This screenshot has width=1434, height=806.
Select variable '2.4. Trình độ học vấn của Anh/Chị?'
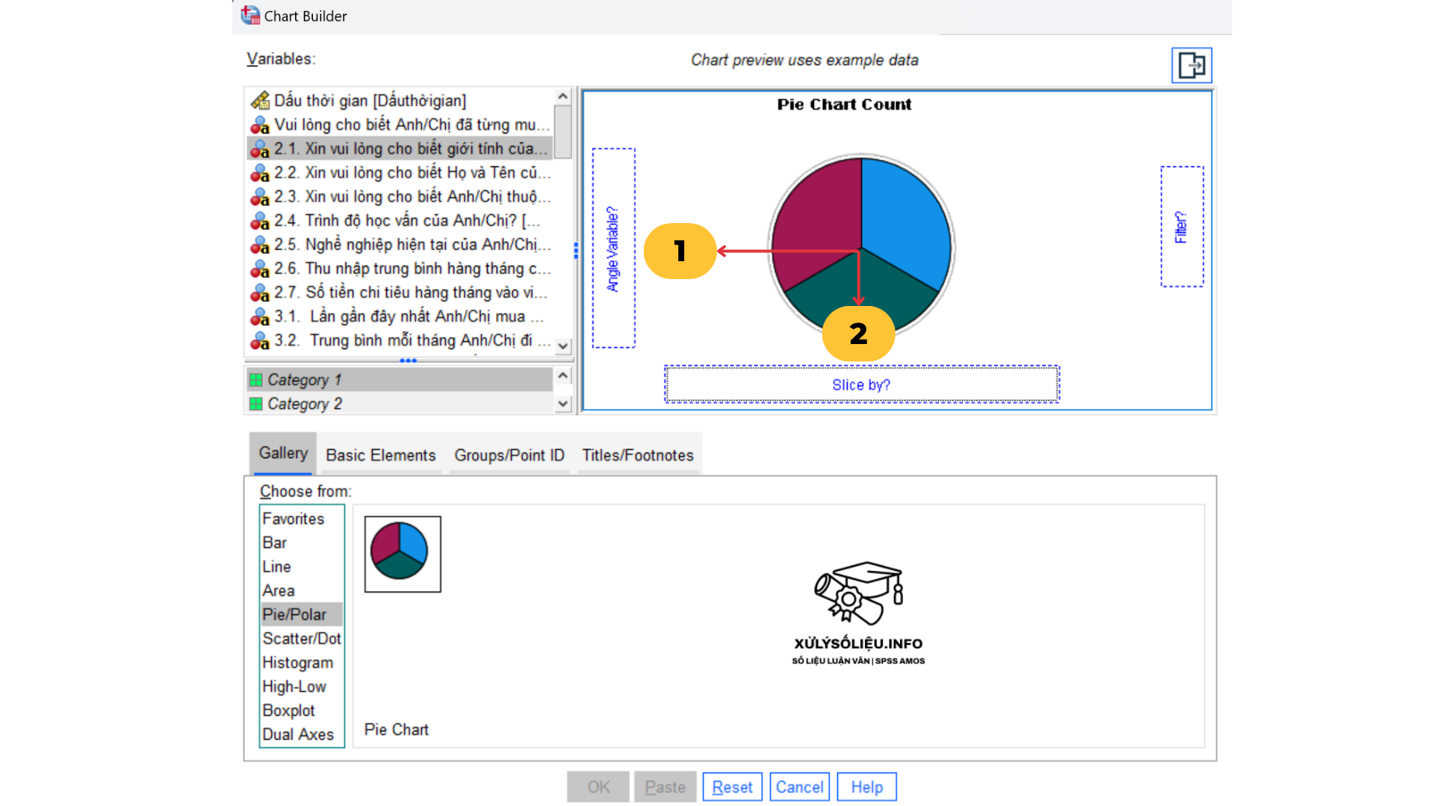point(400,220)
